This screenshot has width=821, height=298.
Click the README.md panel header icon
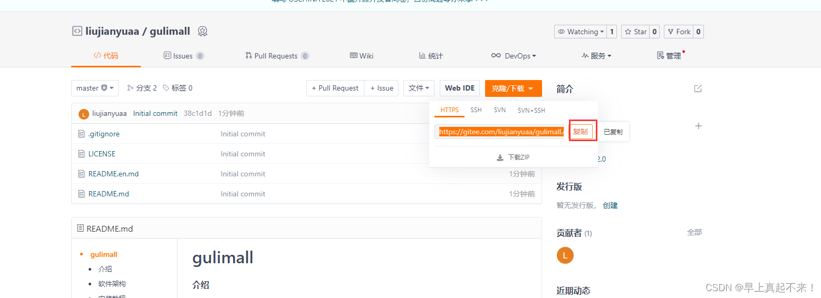coord(80,229)
